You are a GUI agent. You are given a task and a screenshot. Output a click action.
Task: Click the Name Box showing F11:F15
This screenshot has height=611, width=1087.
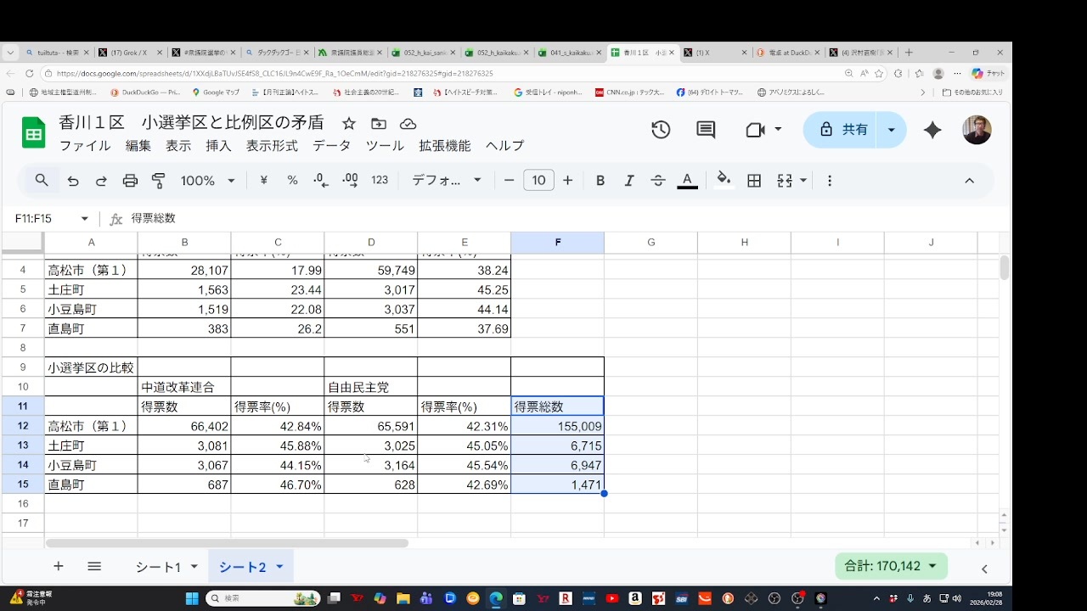[52, 219]
